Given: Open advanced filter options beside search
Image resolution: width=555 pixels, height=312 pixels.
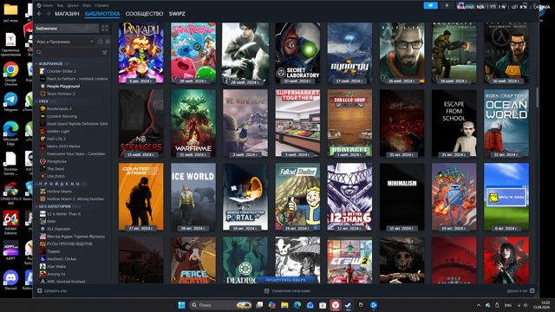Looking at the screenshot, I should (105, 52).
